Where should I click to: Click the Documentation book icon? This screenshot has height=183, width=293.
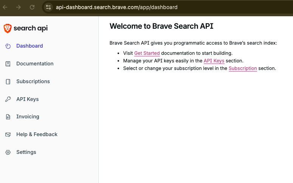8,64
